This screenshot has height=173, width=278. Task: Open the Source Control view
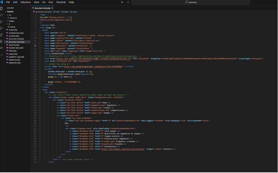[2, 22]
